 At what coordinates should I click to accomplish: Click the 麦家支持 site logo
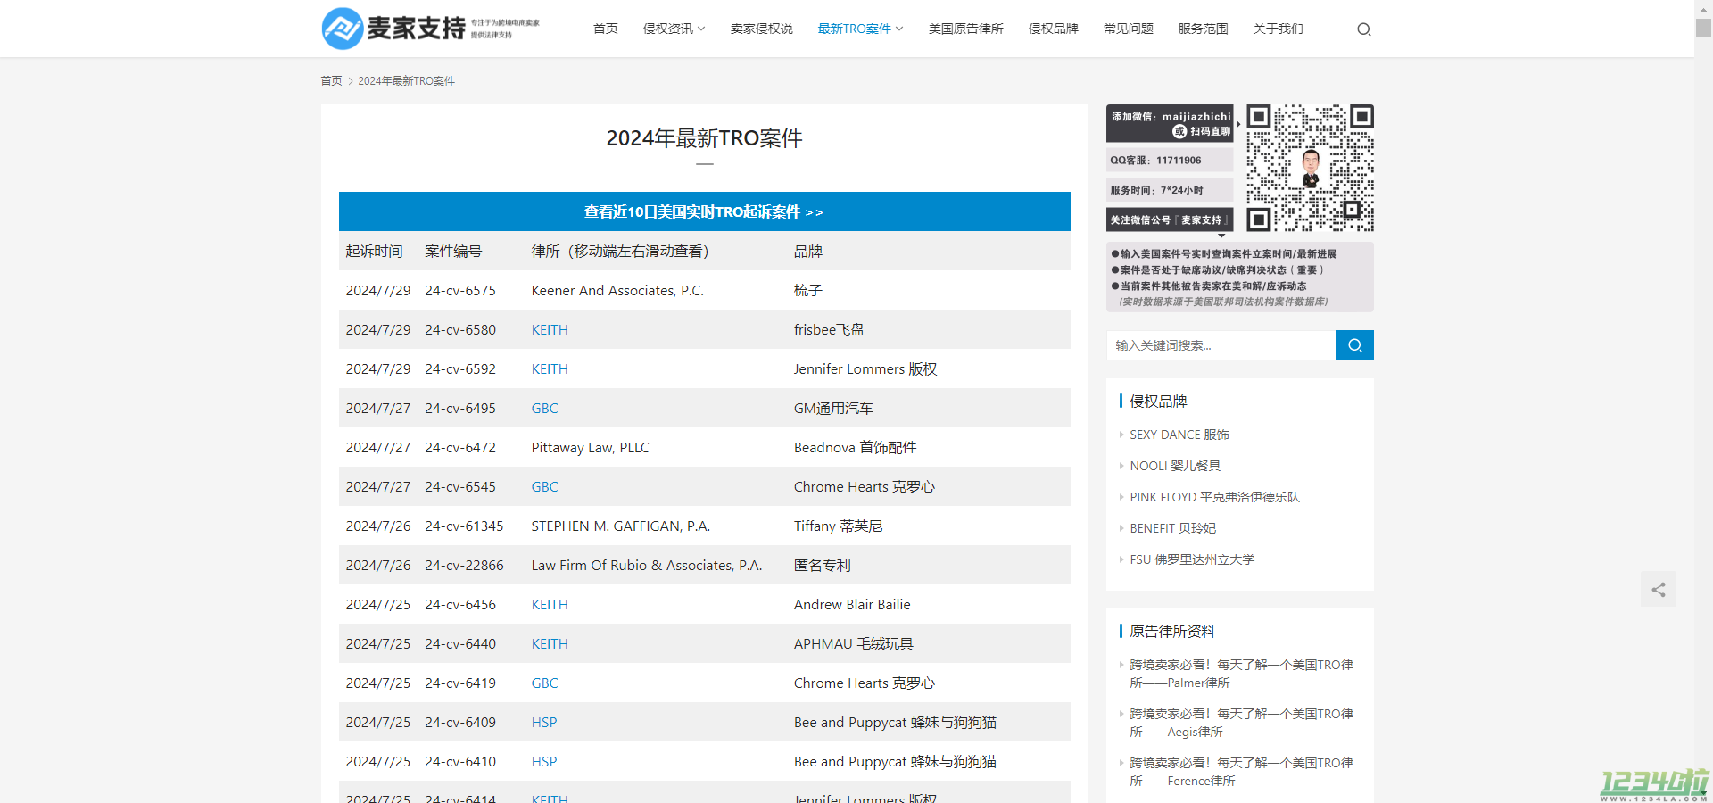431,29
